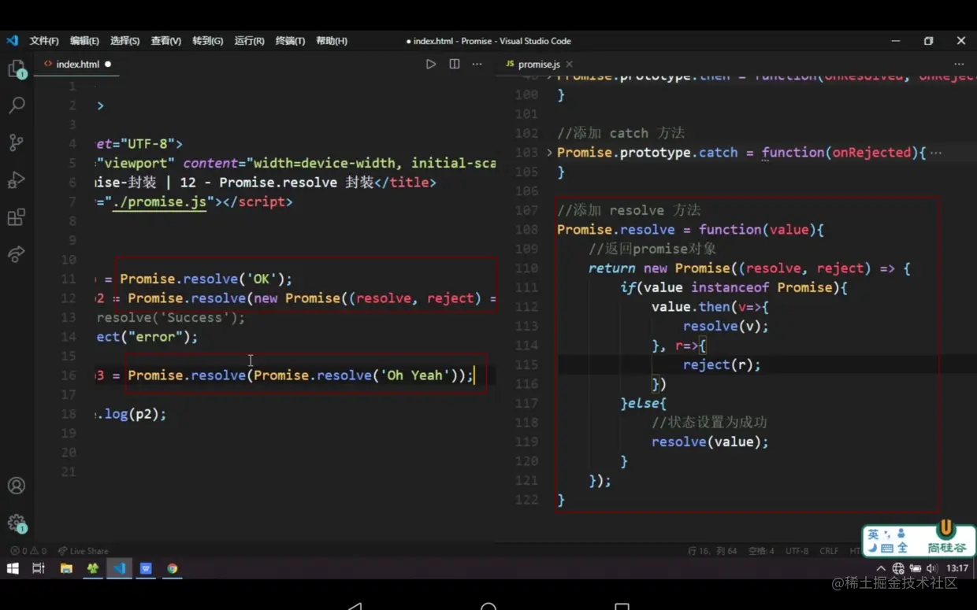Open the 文件(F) menu
Image resolution: width=977 pixels, height=610 pixels.
click(44, 41)
